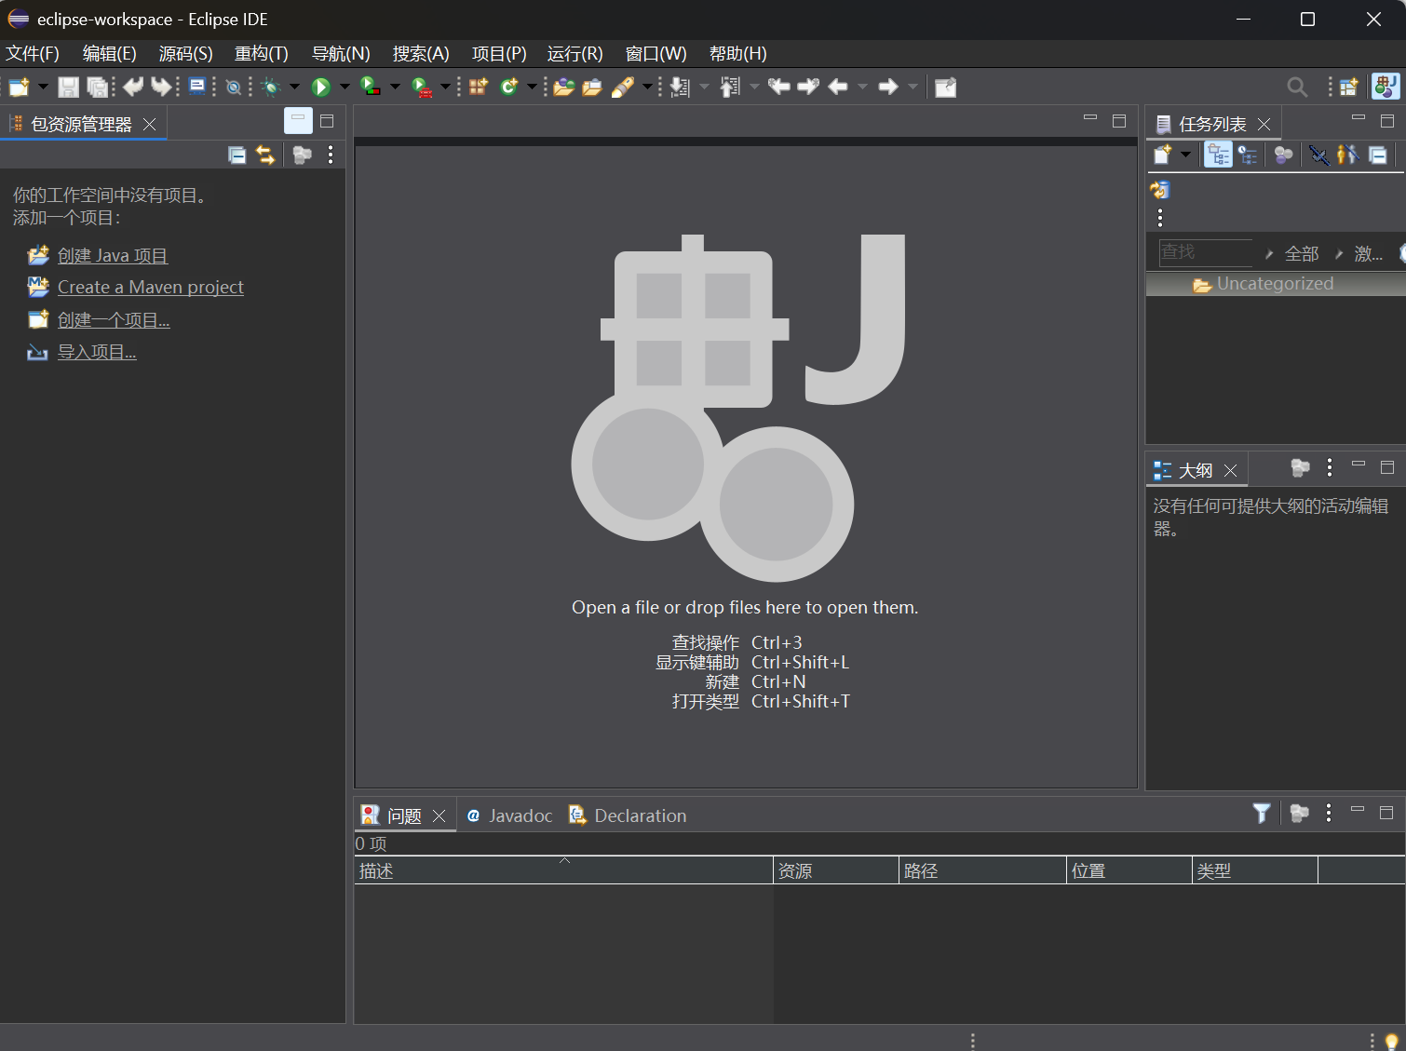Image resolution: width=1406 pixels, height=1051 pixels.
Task: Click the 'Create a Maven project' link
Action: pos(150,288)
